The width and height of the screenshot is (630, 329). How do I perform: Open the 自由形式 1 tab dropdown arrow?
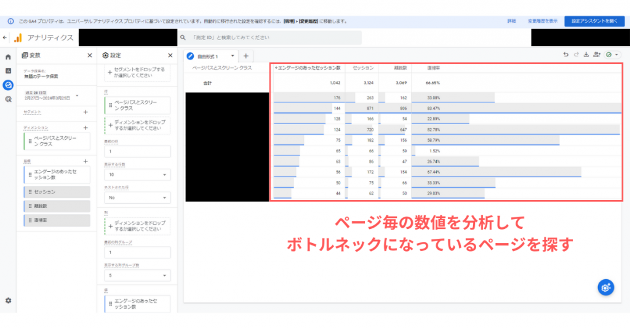pyautogui.click(x=232, y=56)
